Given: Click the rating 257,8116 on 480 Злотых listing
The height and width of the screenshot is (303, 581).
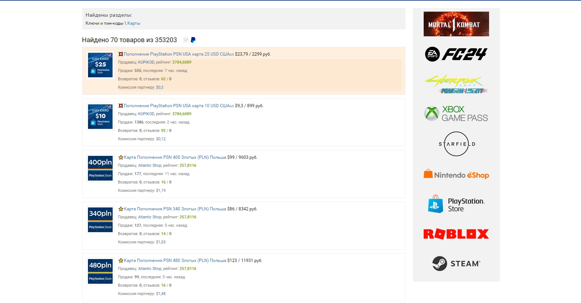Looking at the screenshot, I should (188, 269).
